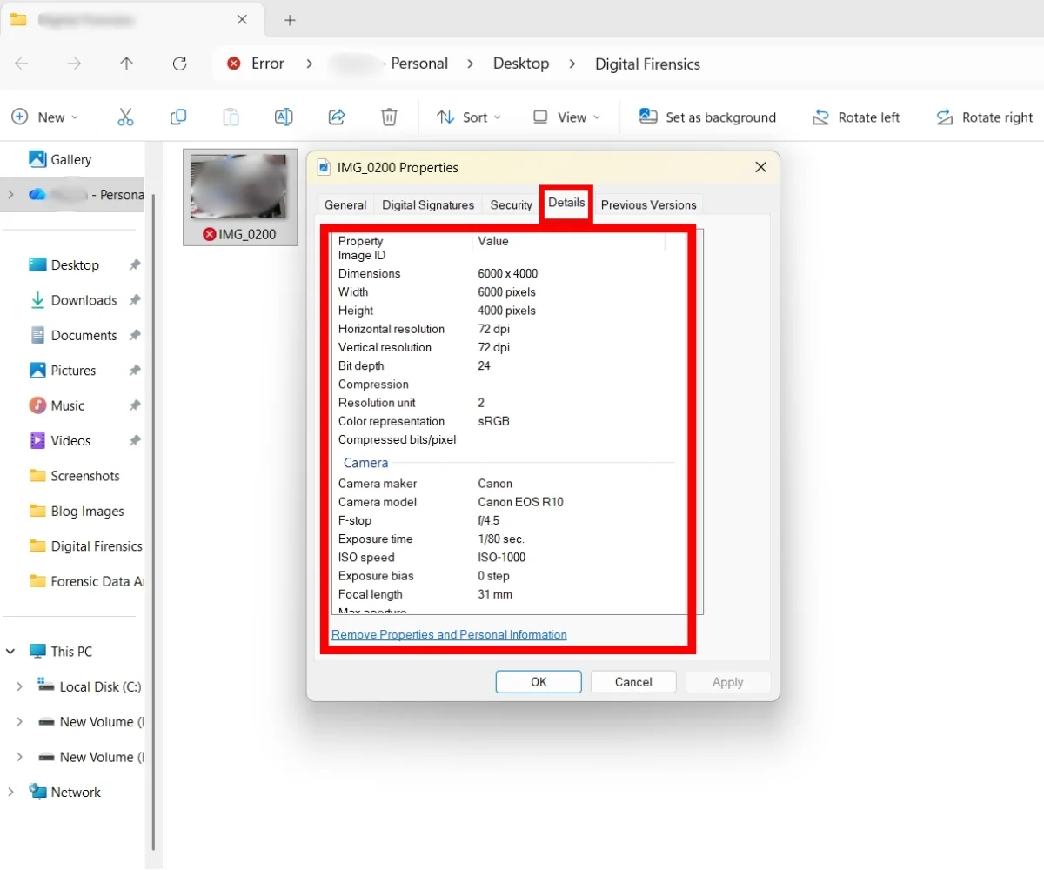Switch to Previous Versions tab
The width and height of the screenshot is (1044, 870).
tap(649, 205)
